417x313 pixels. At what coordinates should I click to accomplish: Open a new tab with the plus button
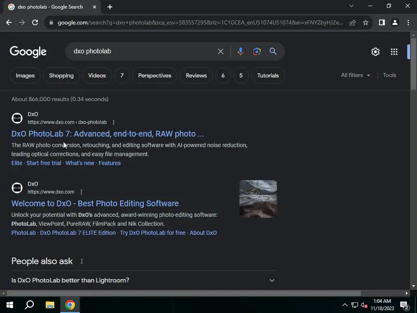click(x=110, y=7)
